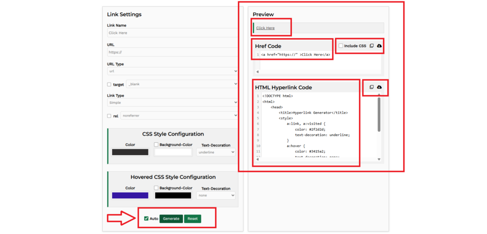Download the Href Code file

[x=379, y=46]
